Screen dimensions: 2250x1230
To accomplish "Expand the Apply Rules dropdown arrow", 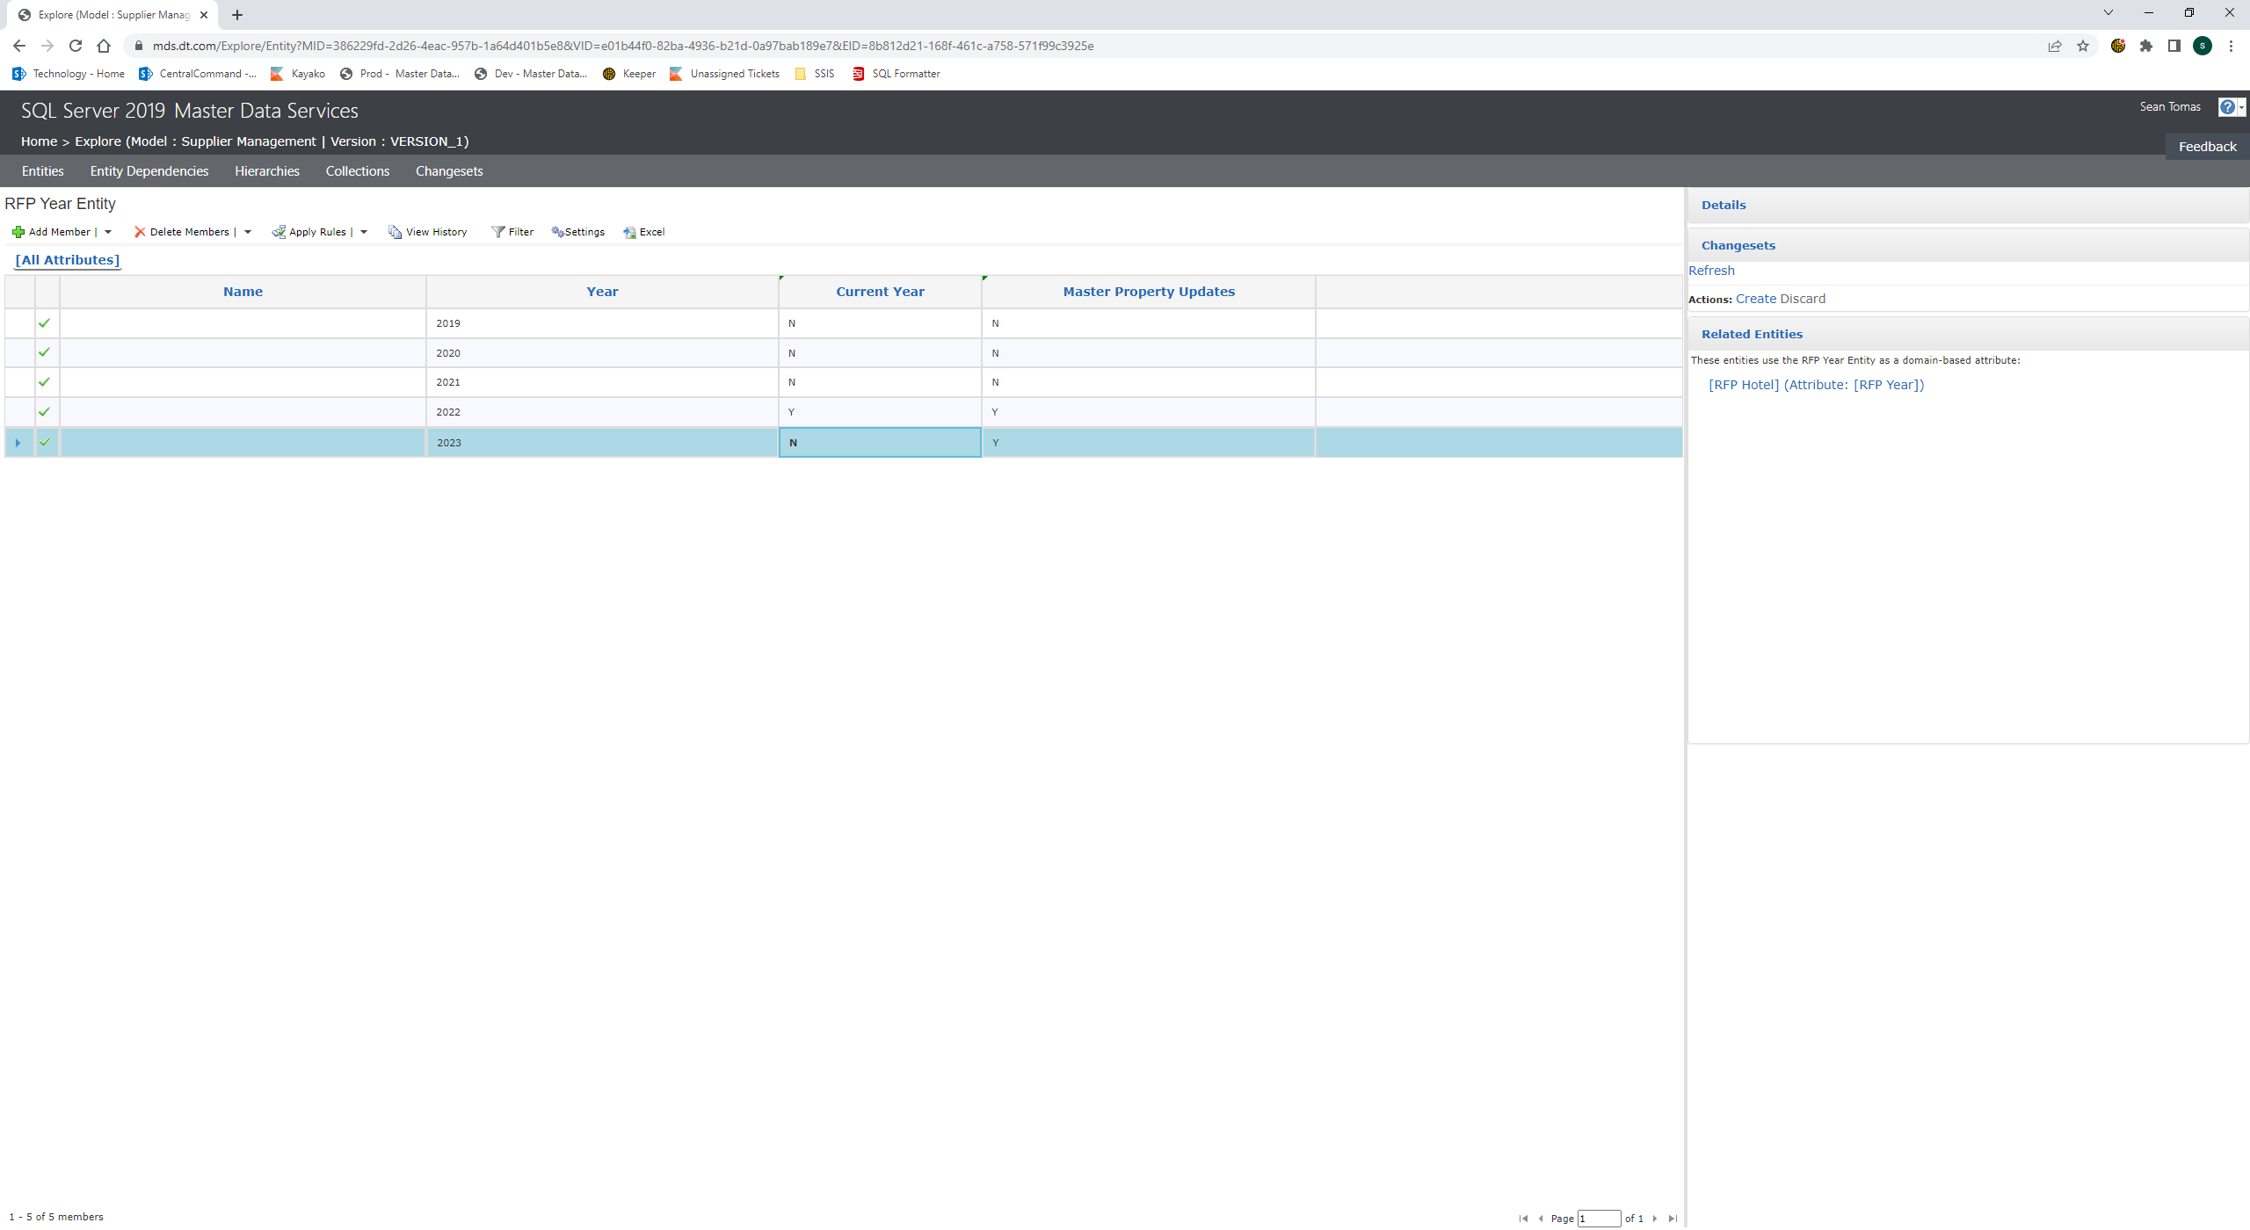I will [364, 232].
